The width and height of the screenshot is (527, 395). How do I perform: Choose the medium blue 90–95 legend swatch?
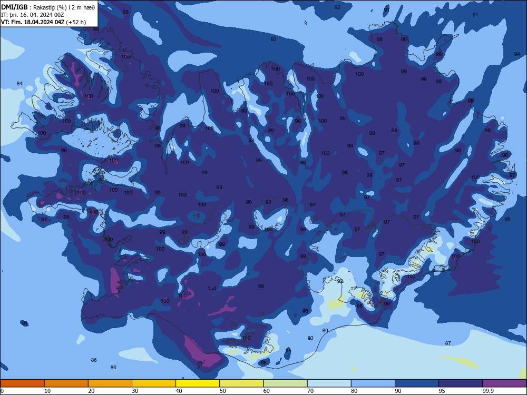[417, 383]
